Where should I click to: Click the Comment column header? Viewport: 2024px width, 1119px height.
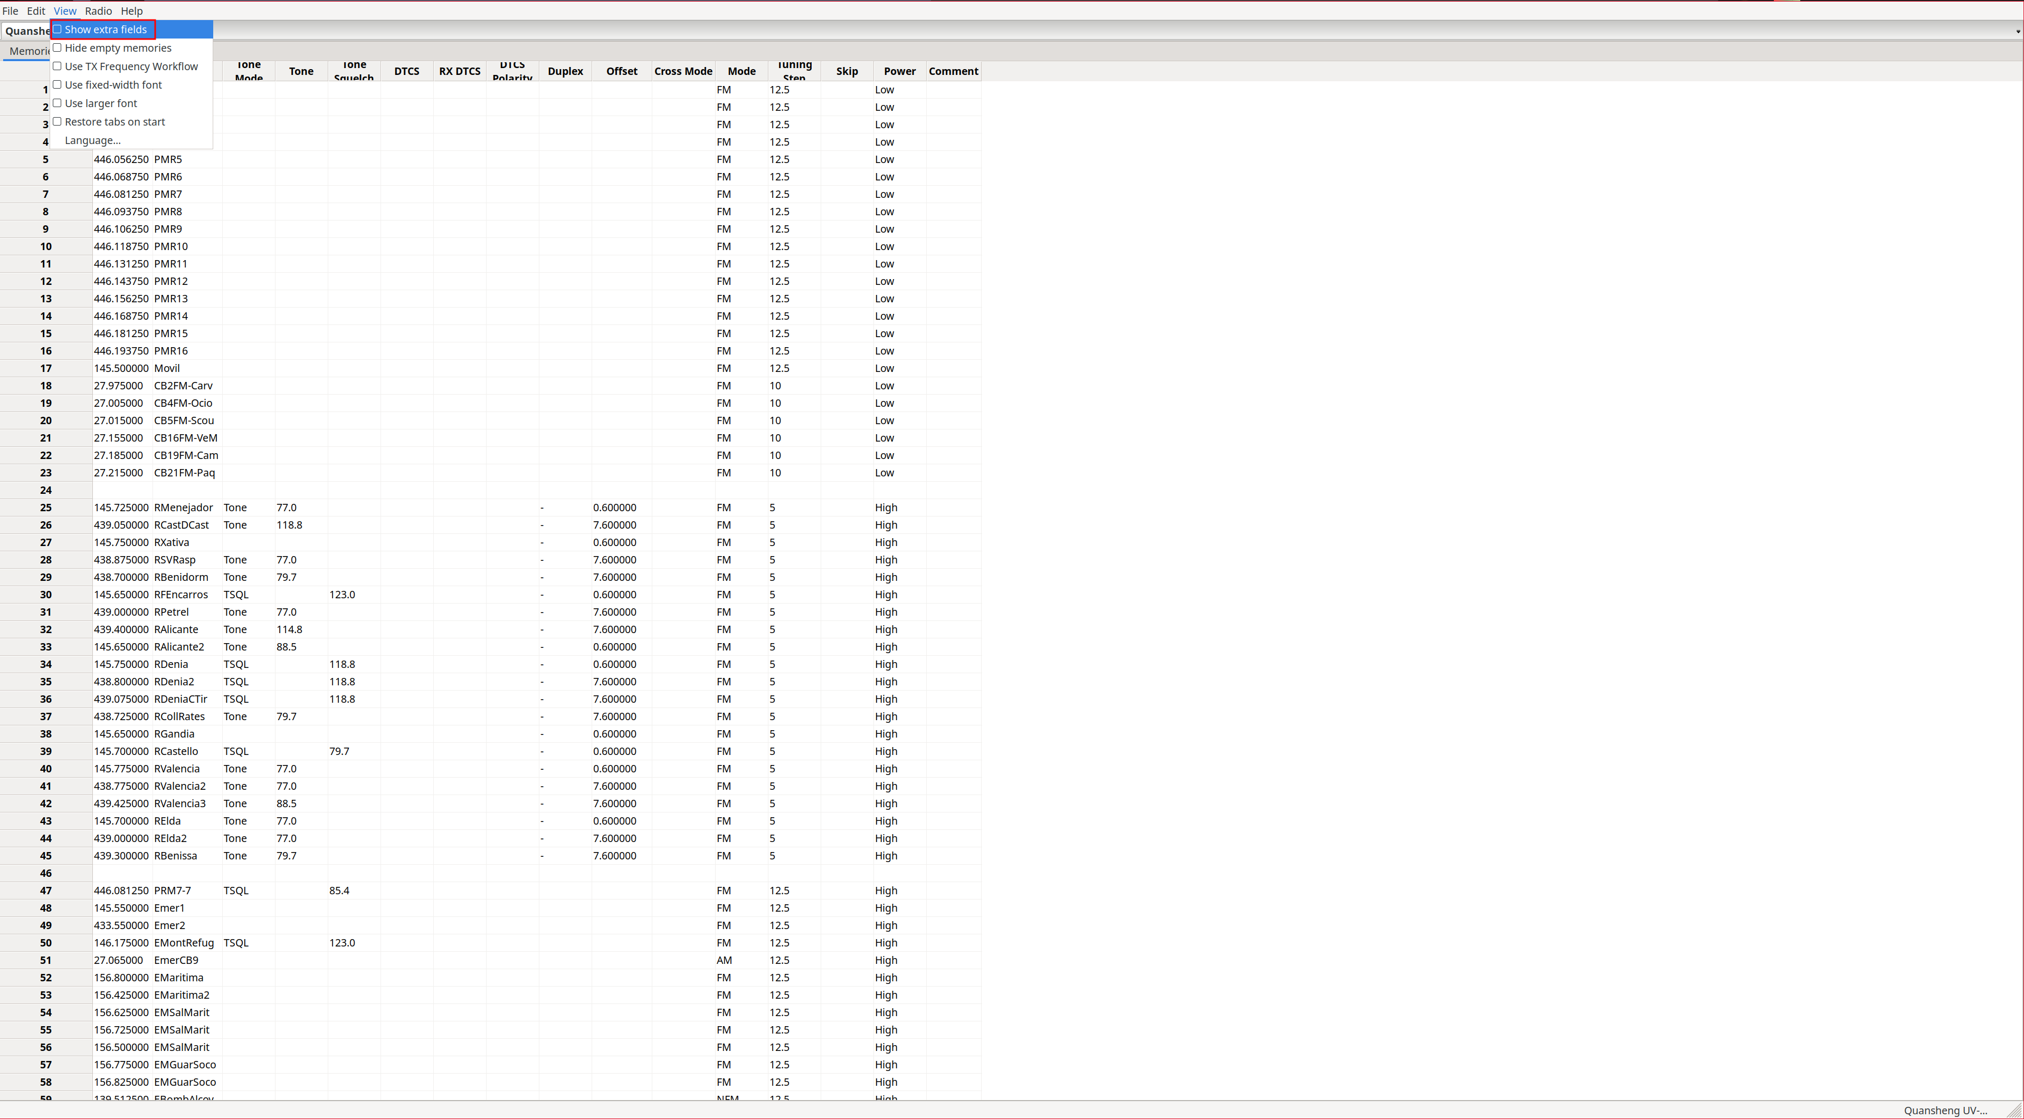(953, 71)
